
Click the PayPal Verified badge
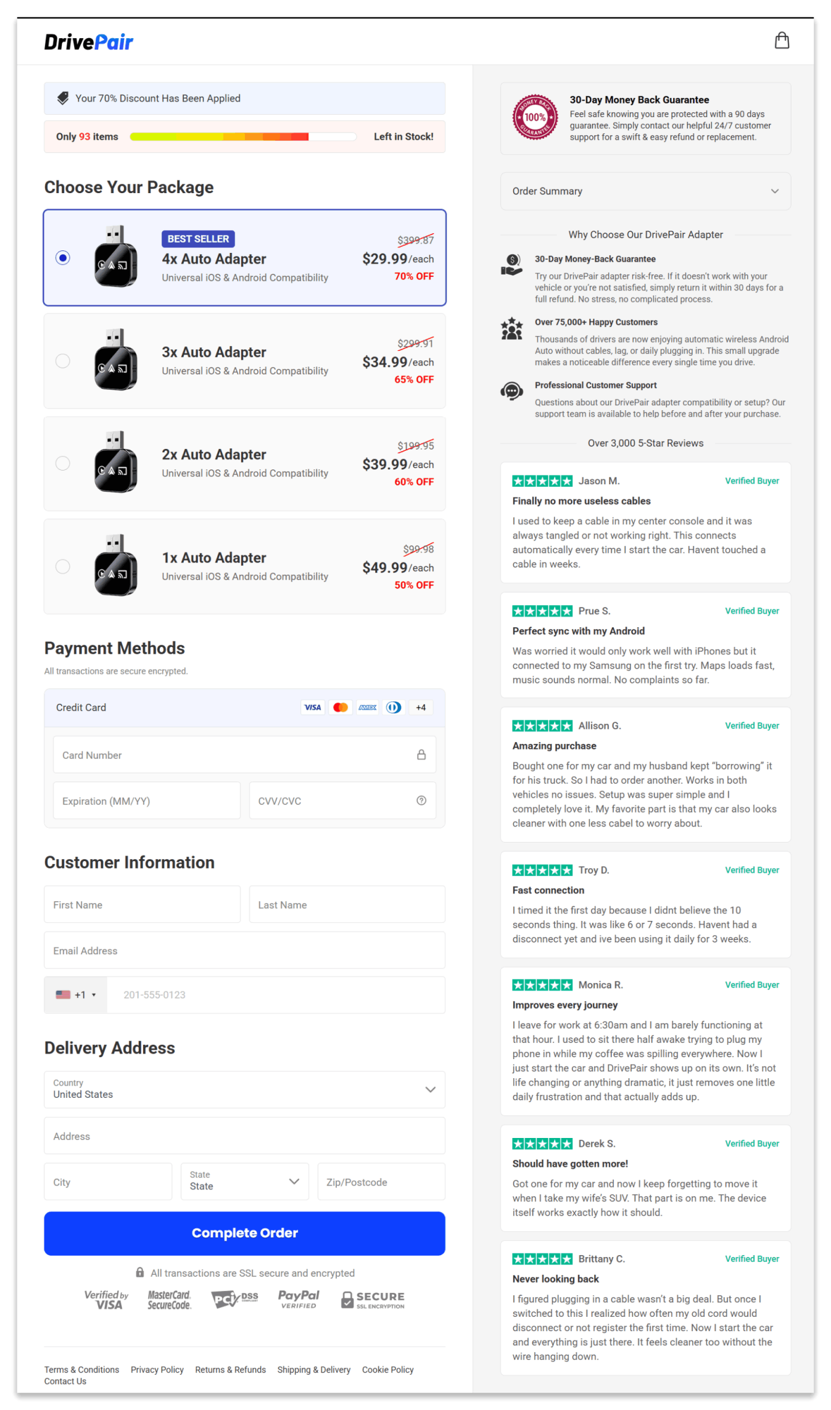(x=299, y=1299)
